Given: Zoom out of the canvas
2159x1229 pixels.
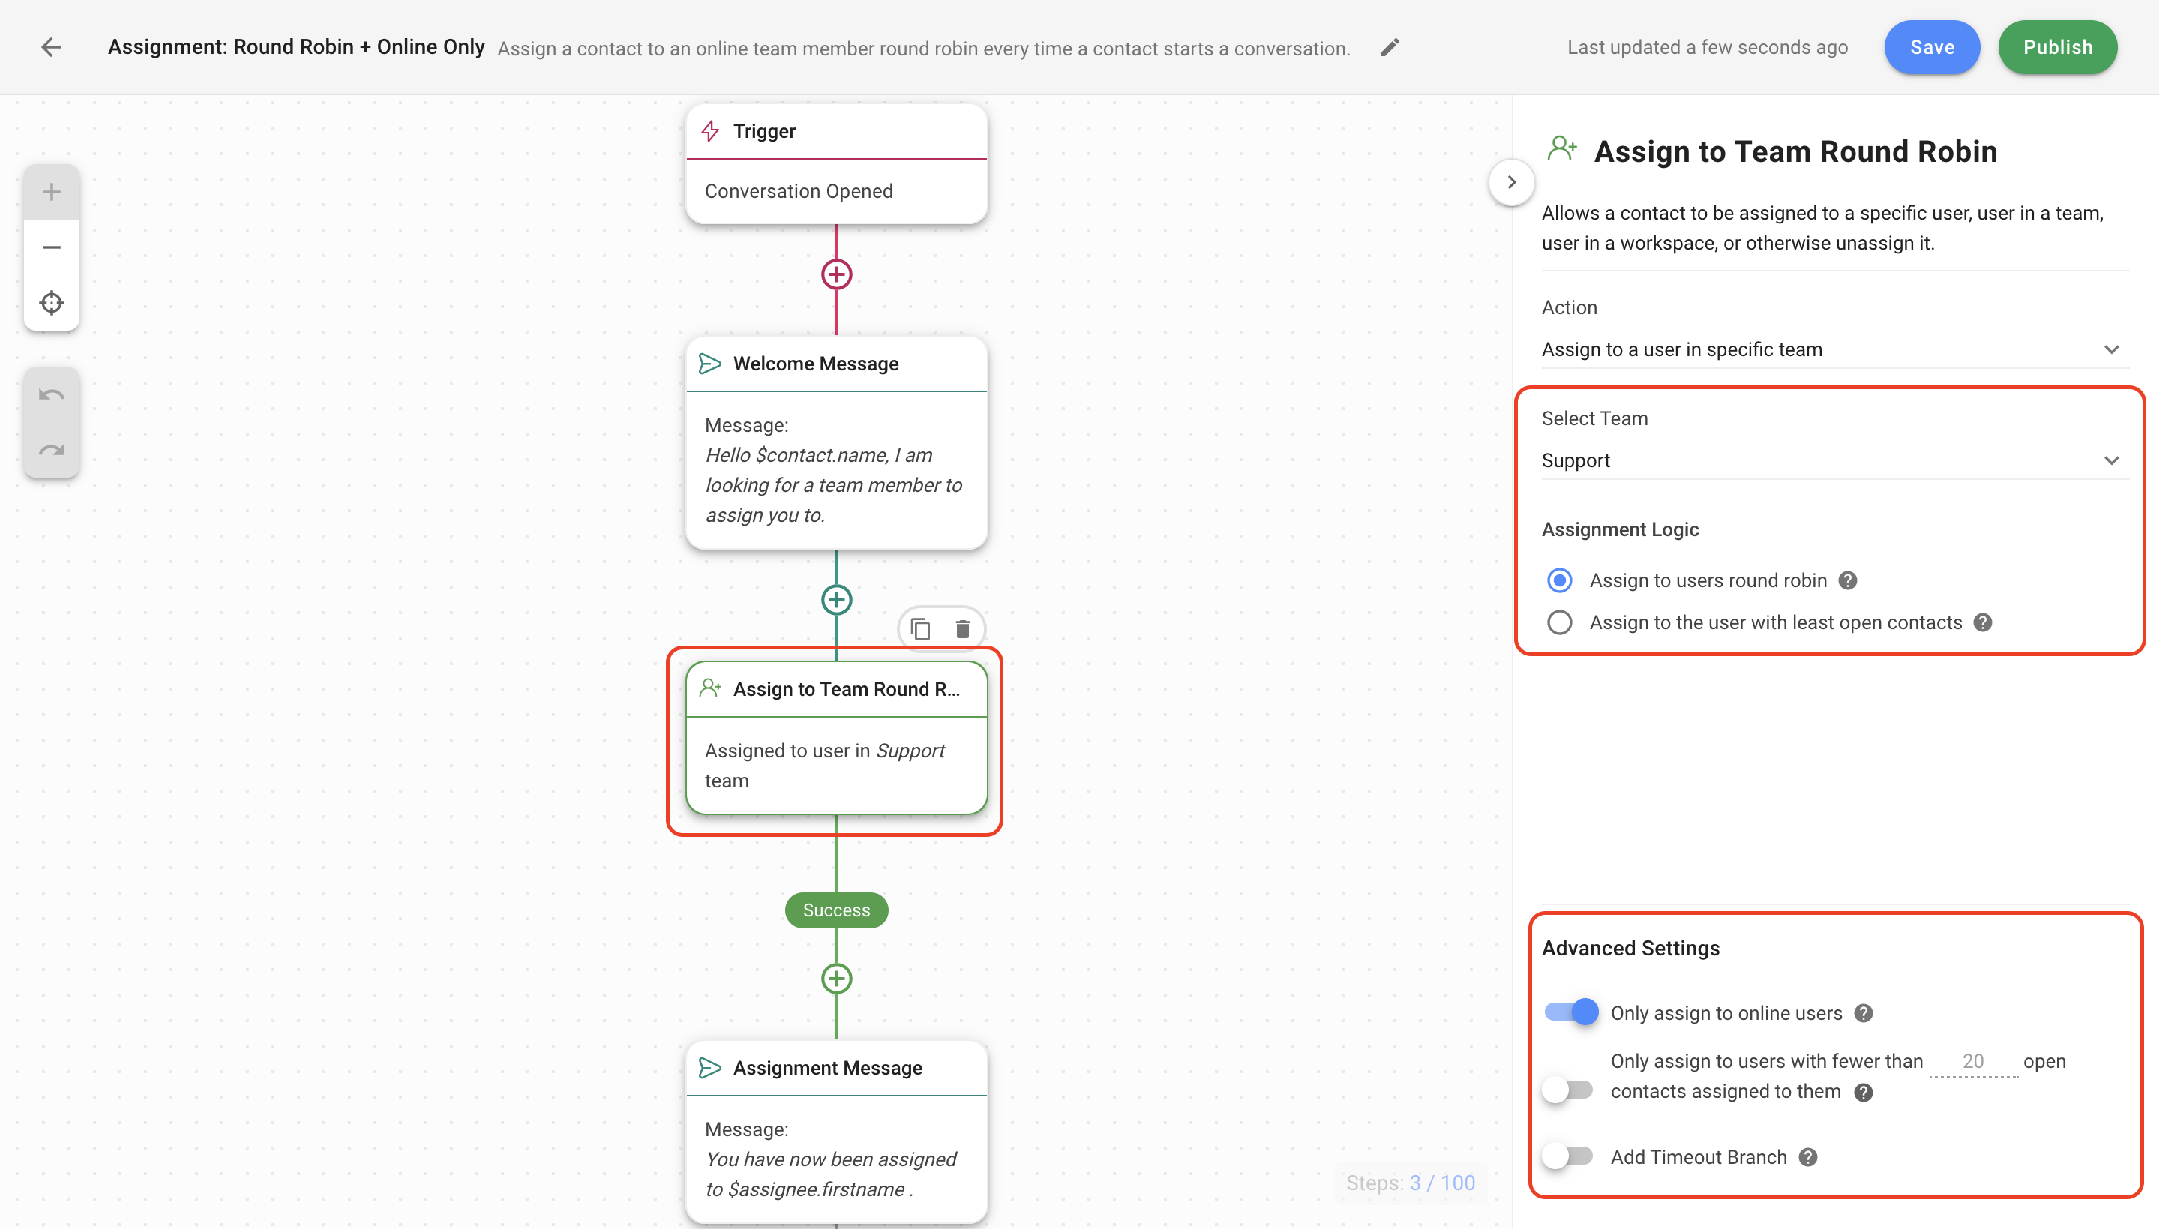Looking at the screenshot, I should (52, 247).
